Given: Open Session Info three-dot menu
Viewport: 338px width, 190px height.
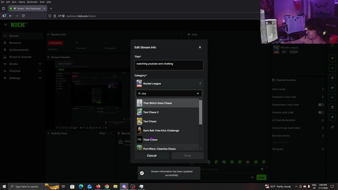Looking at the screenshot, I should pos(181,34).
